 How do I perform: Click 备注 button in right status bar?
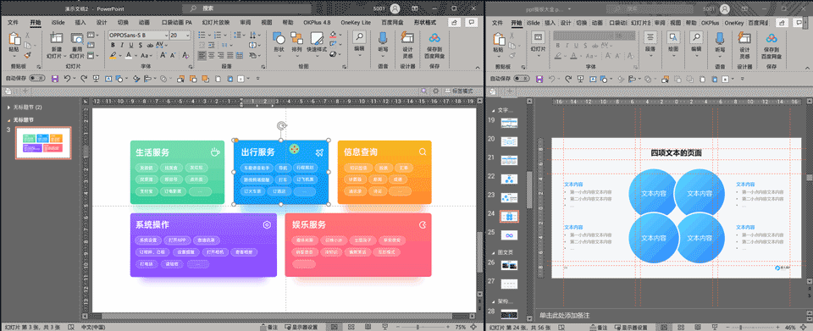[600, 327]
